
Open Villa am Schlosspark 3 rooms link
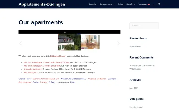click(x=42, y=66)
